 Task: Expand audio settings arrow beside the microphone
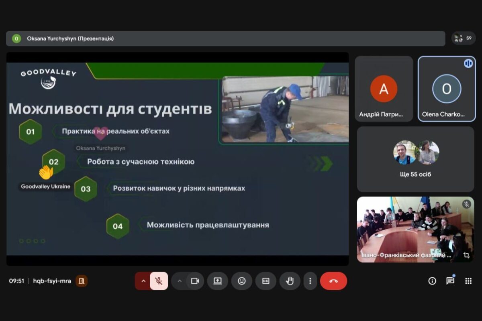[x=143, y=281]
